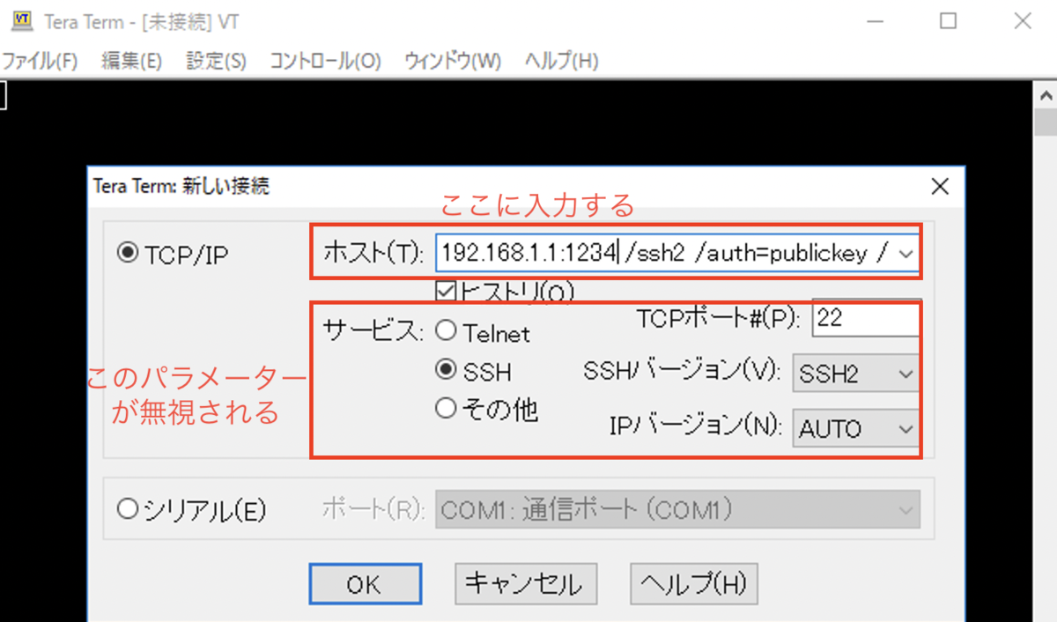This screenshot has width=1057, height=622.
Task: Click the TCPポート#(P) field
Action: (x=866, y=319)
